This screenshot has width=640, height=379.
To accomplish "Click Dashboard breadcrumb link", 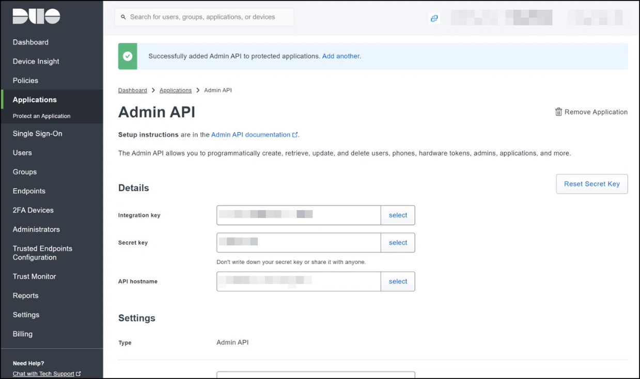I will [x=133, y=90].
